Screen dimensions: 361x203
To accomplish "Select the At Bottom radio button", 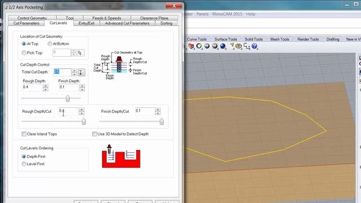I will click(x=50, y=44).
